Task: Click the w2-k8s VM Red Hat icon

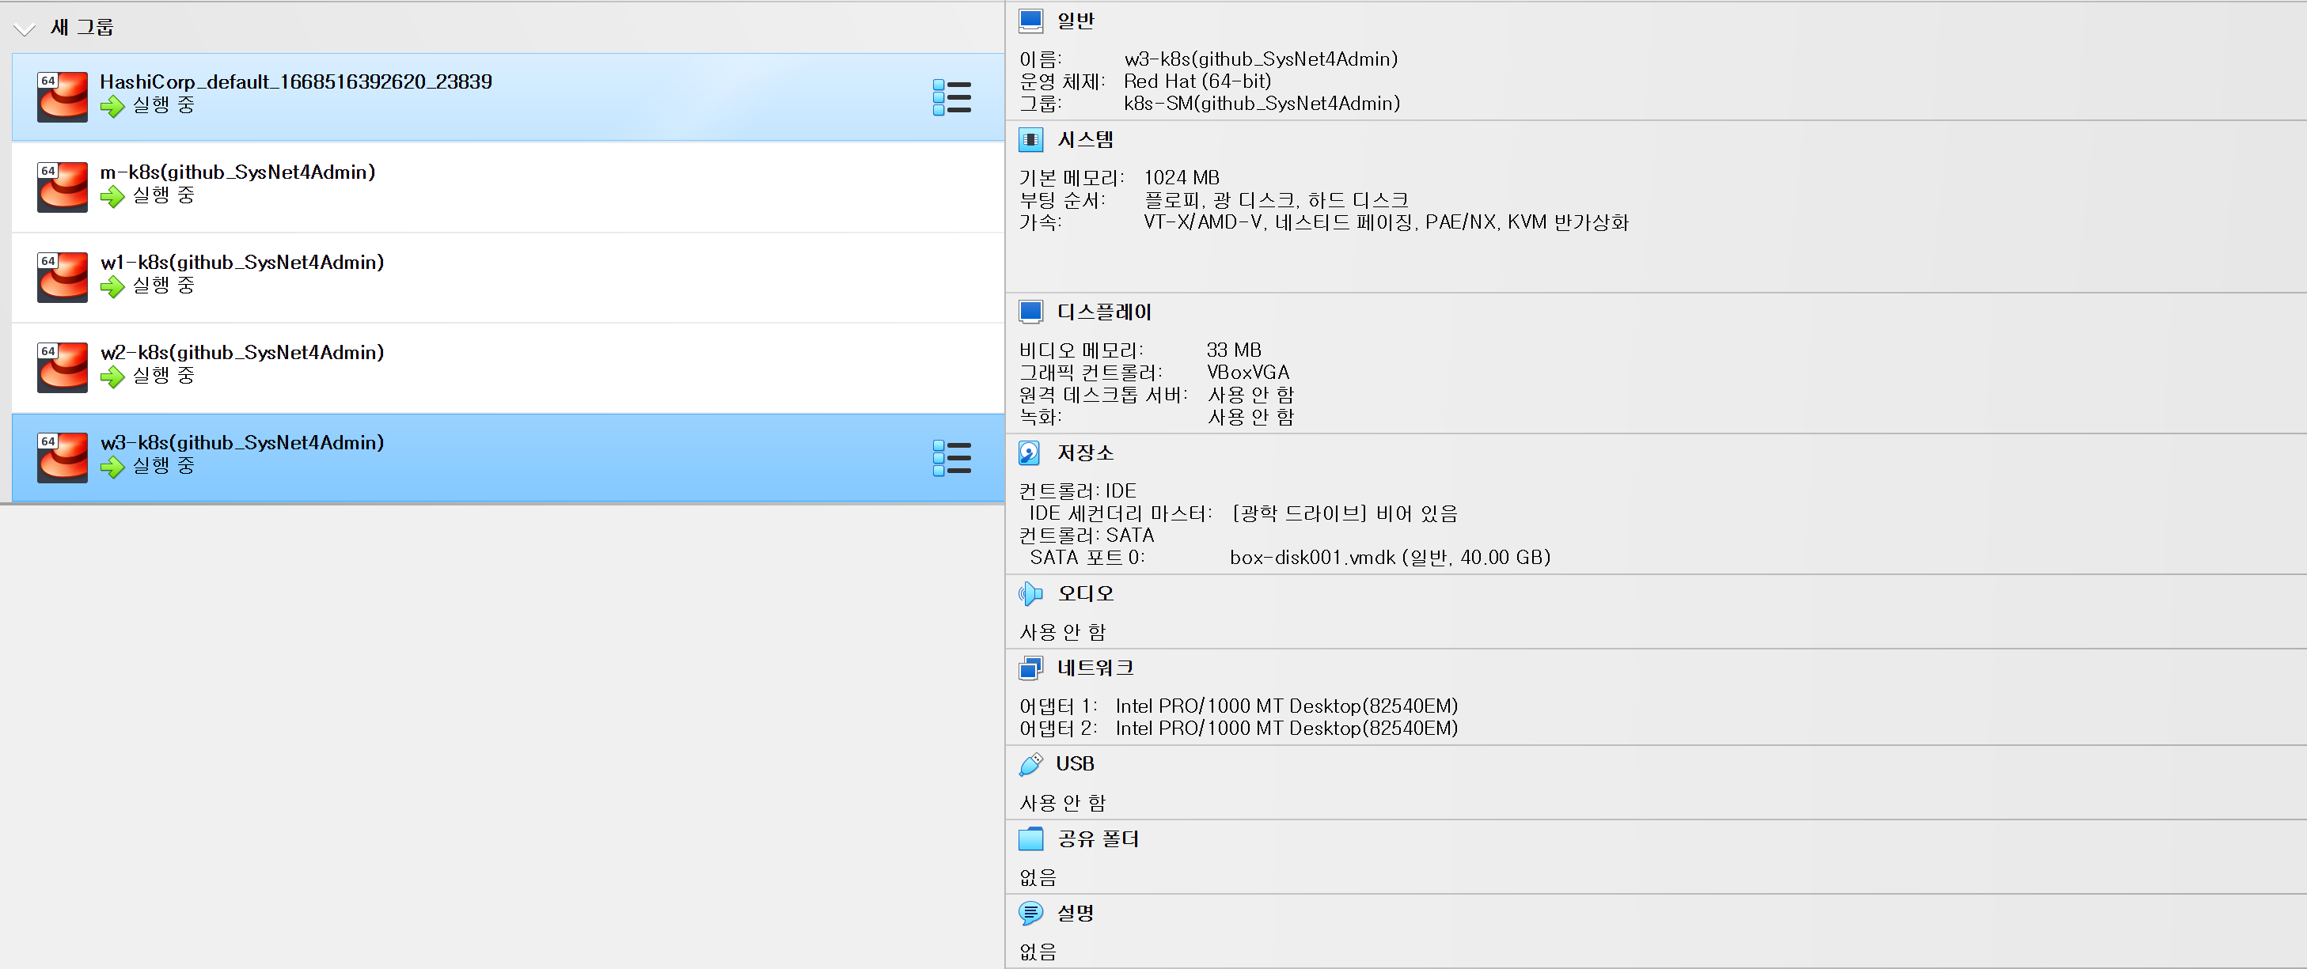Action: point(62,368)
